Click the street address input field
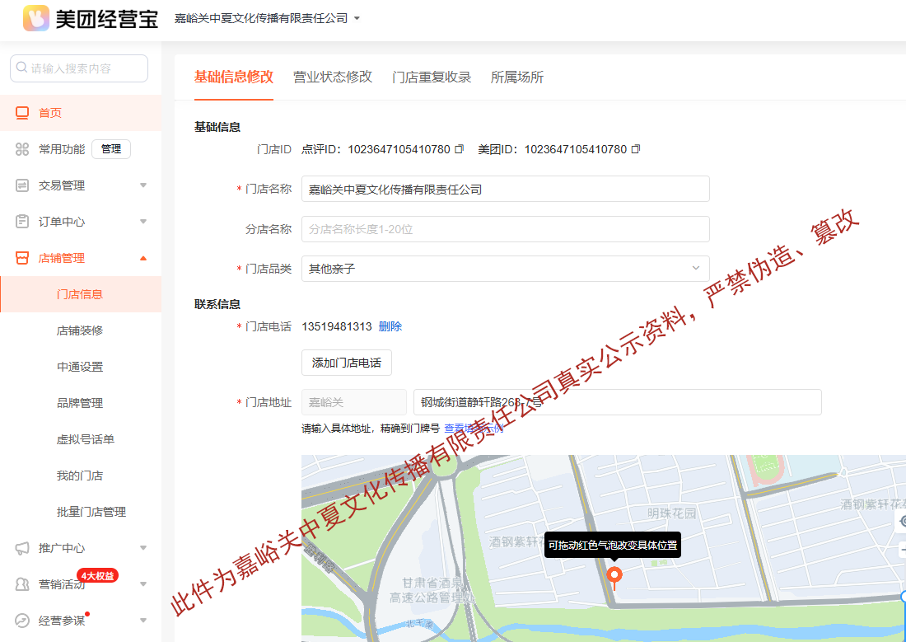Screen dimensions: 906x642 pyautogui.click(x=618, y=402)
